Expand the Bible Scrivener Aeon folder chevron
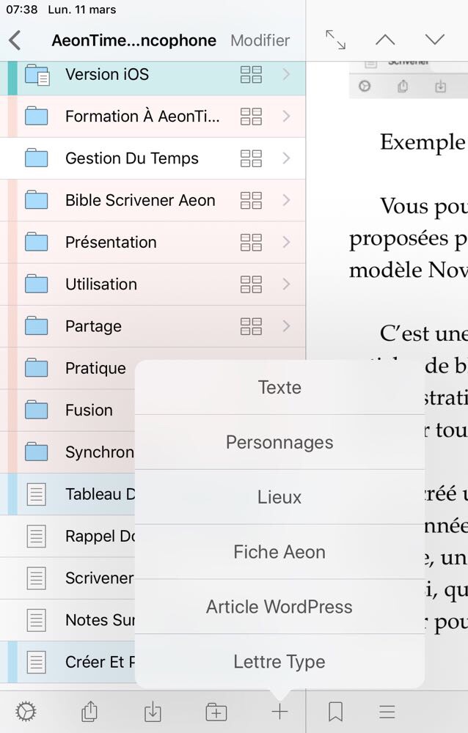Image resolution: width=468 pixels, height=733 pixels. [x=286, y=200]
